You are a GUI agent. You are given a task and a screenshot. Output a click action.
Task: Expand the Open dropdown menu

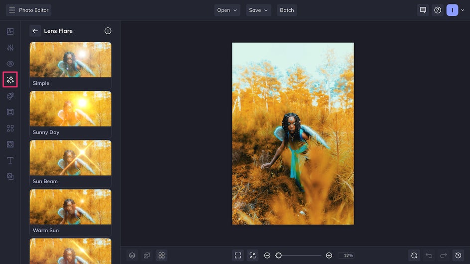[227, 10]
